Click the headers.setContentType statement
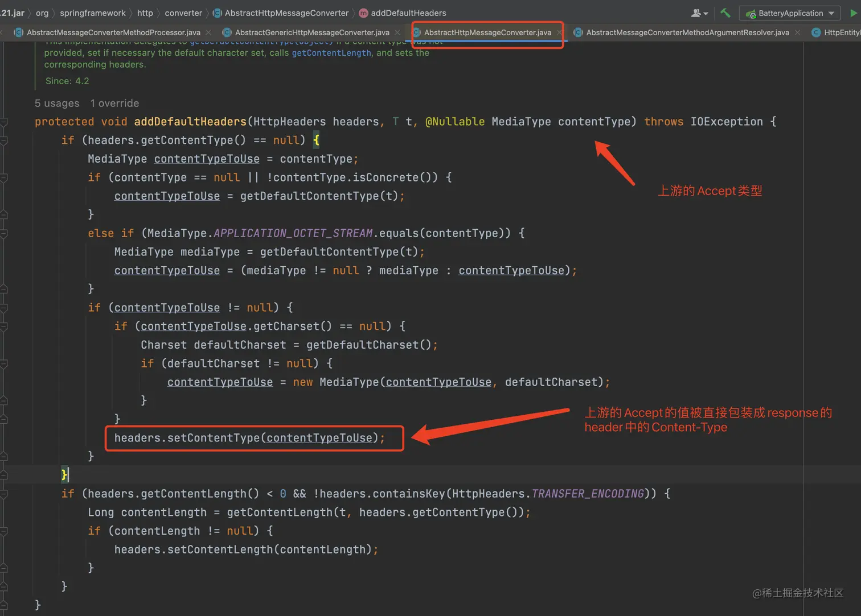The height and width of the screenshot is (616, 861). pos(249,438)
